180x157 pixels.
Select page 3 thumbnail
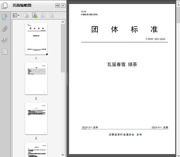(x=36, y=119)
